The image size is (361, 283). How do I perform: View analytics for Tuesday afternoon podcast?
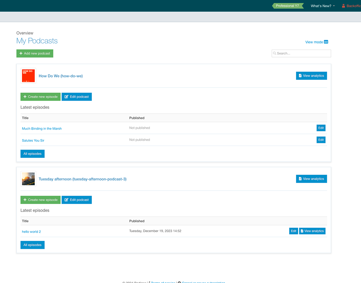[x=311, y=179]
